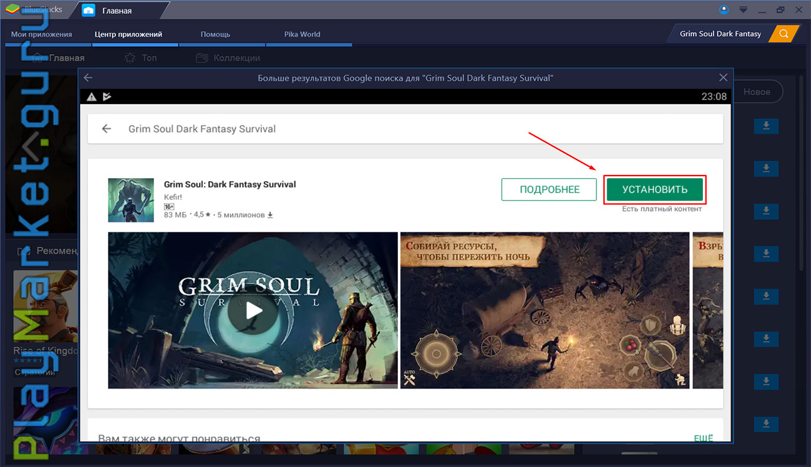Go back using the dialog's top-left arrow

pyautogui.click(x=88, y=78)
